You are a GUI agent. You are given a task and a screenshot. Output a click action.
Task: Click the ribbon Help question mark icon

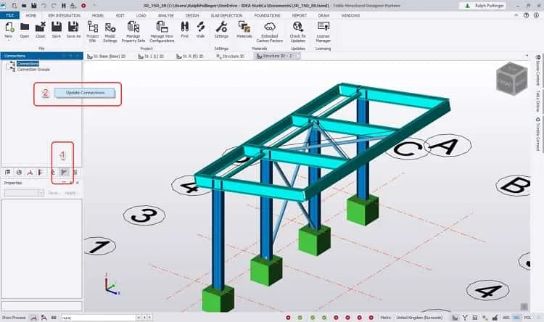click(527, 15)
